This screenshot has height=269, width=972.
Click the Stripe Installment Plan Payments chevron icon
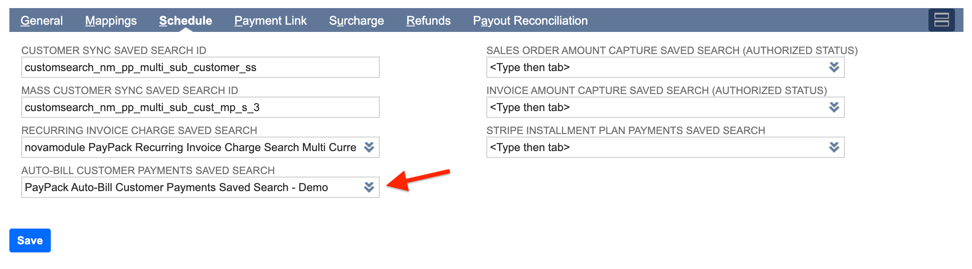[x=834, y=147]
